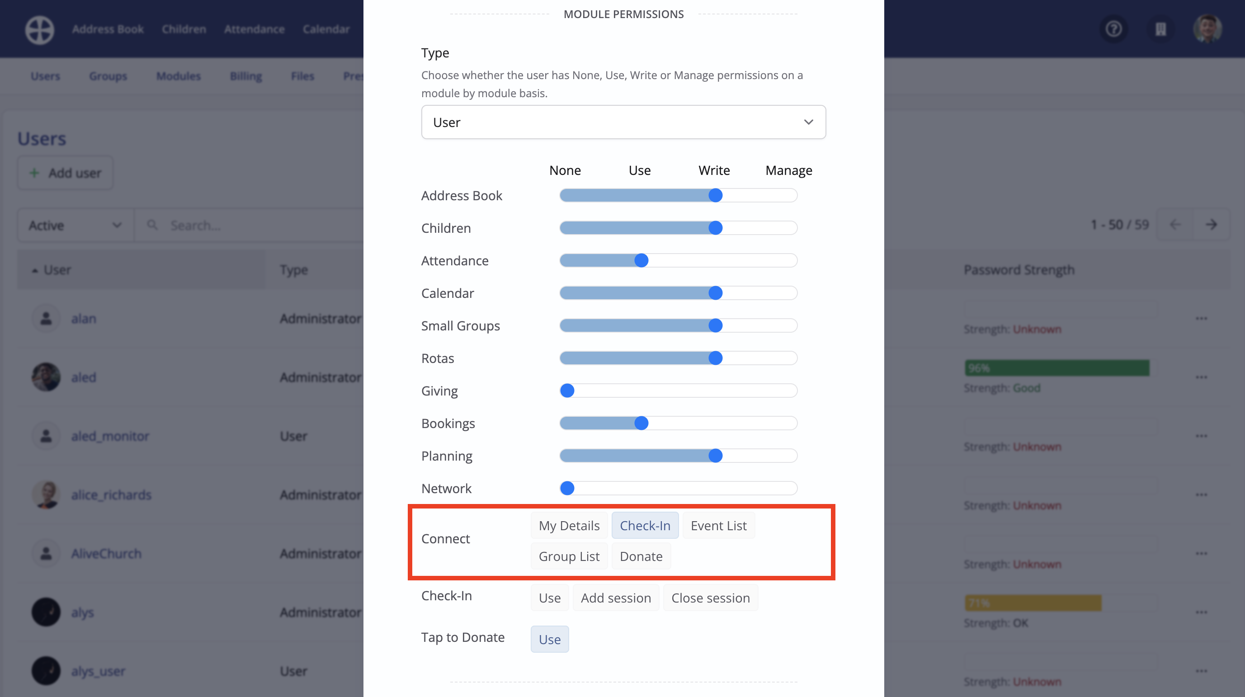Click the bookmark icon in the top bar

[1160, 29]
